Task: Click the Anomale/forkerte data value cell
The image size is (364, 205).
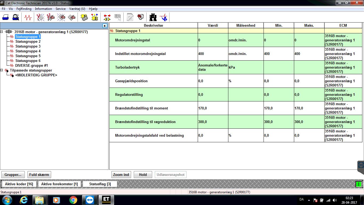Action: tap(213, 67)
